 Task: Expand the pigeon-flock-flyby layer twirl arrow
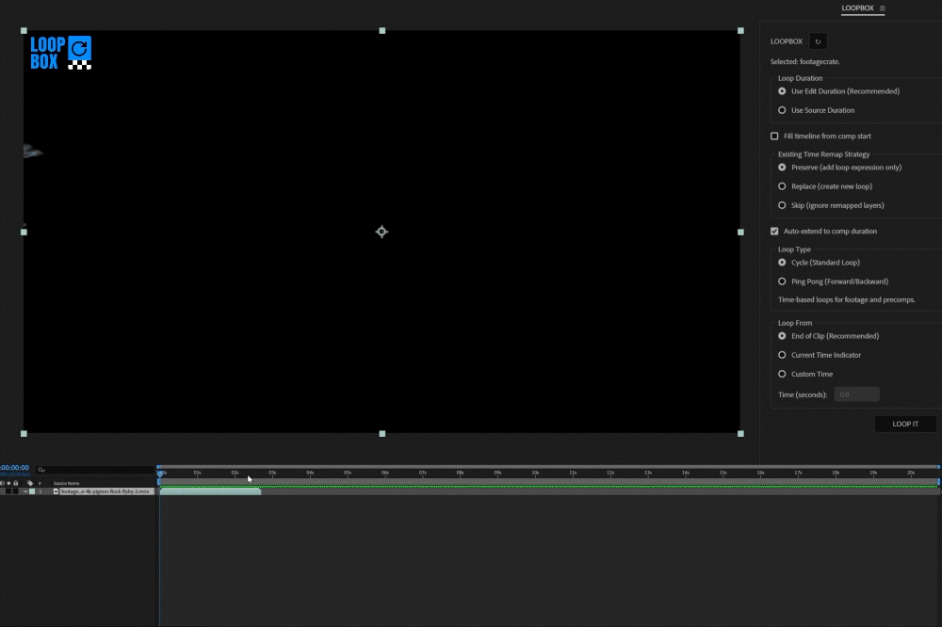coord(25,491)
